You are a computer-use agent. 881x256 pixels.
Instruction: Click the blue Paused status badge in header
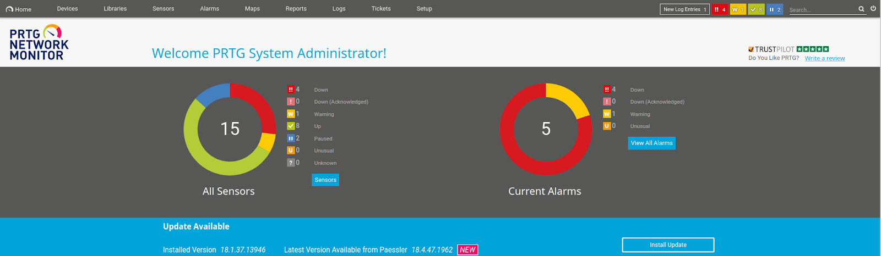(x=775, y=9)
